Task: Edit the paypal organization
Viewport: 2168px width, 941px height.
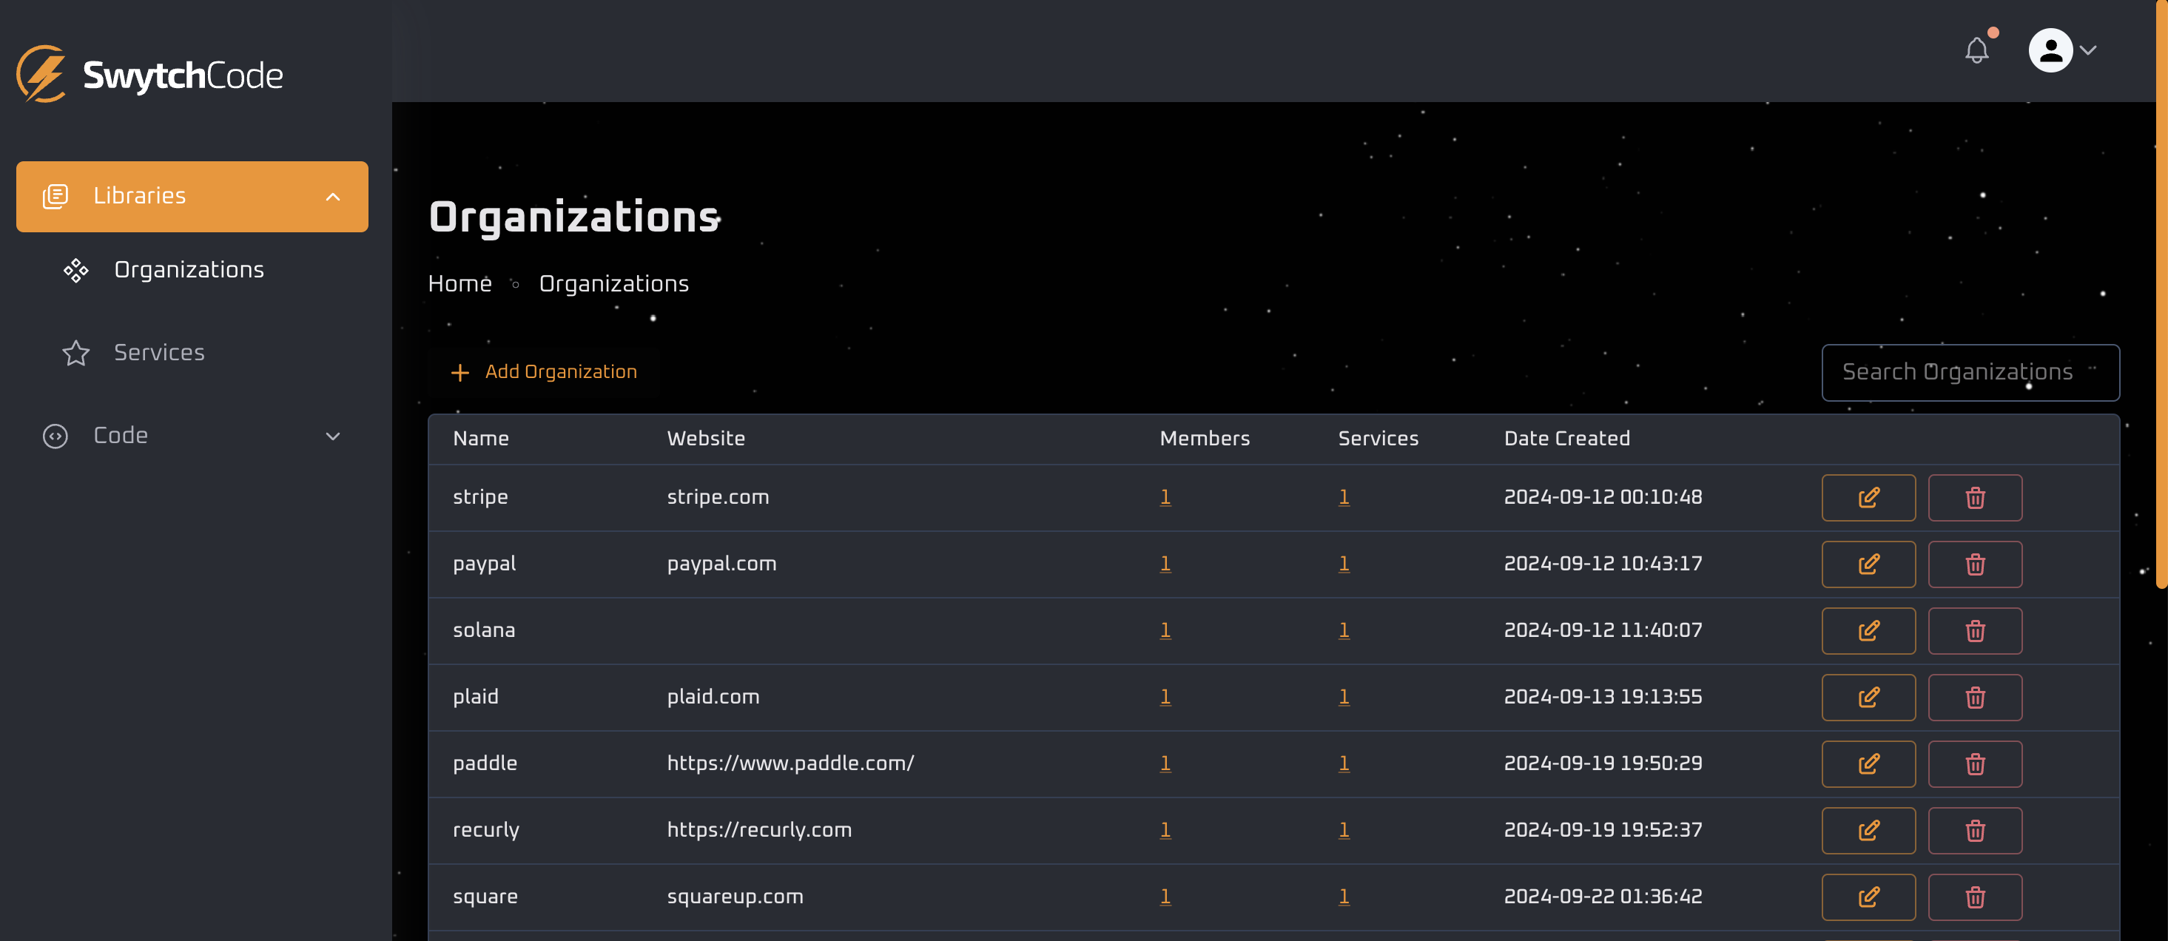Action: [x=1868, y=564]
